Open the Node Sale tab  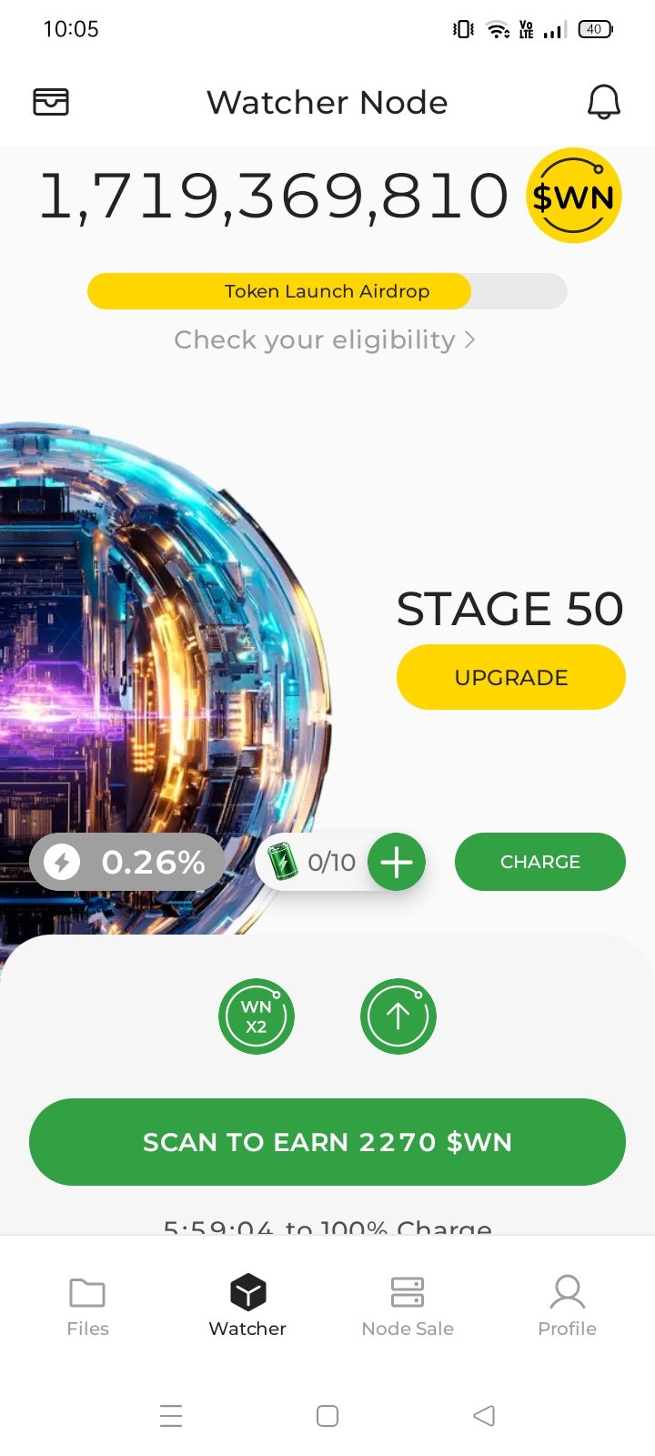(x=408, y=1307)
